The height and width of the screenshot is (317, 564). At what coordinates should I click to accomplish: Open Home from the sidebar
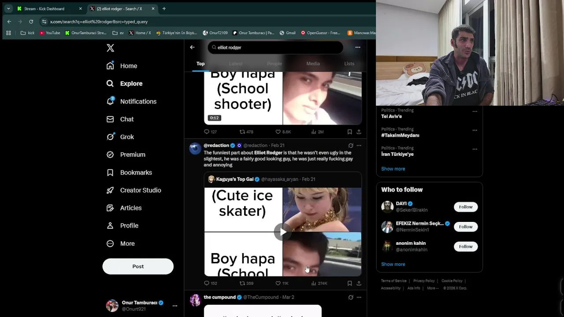tap(122, 66)
